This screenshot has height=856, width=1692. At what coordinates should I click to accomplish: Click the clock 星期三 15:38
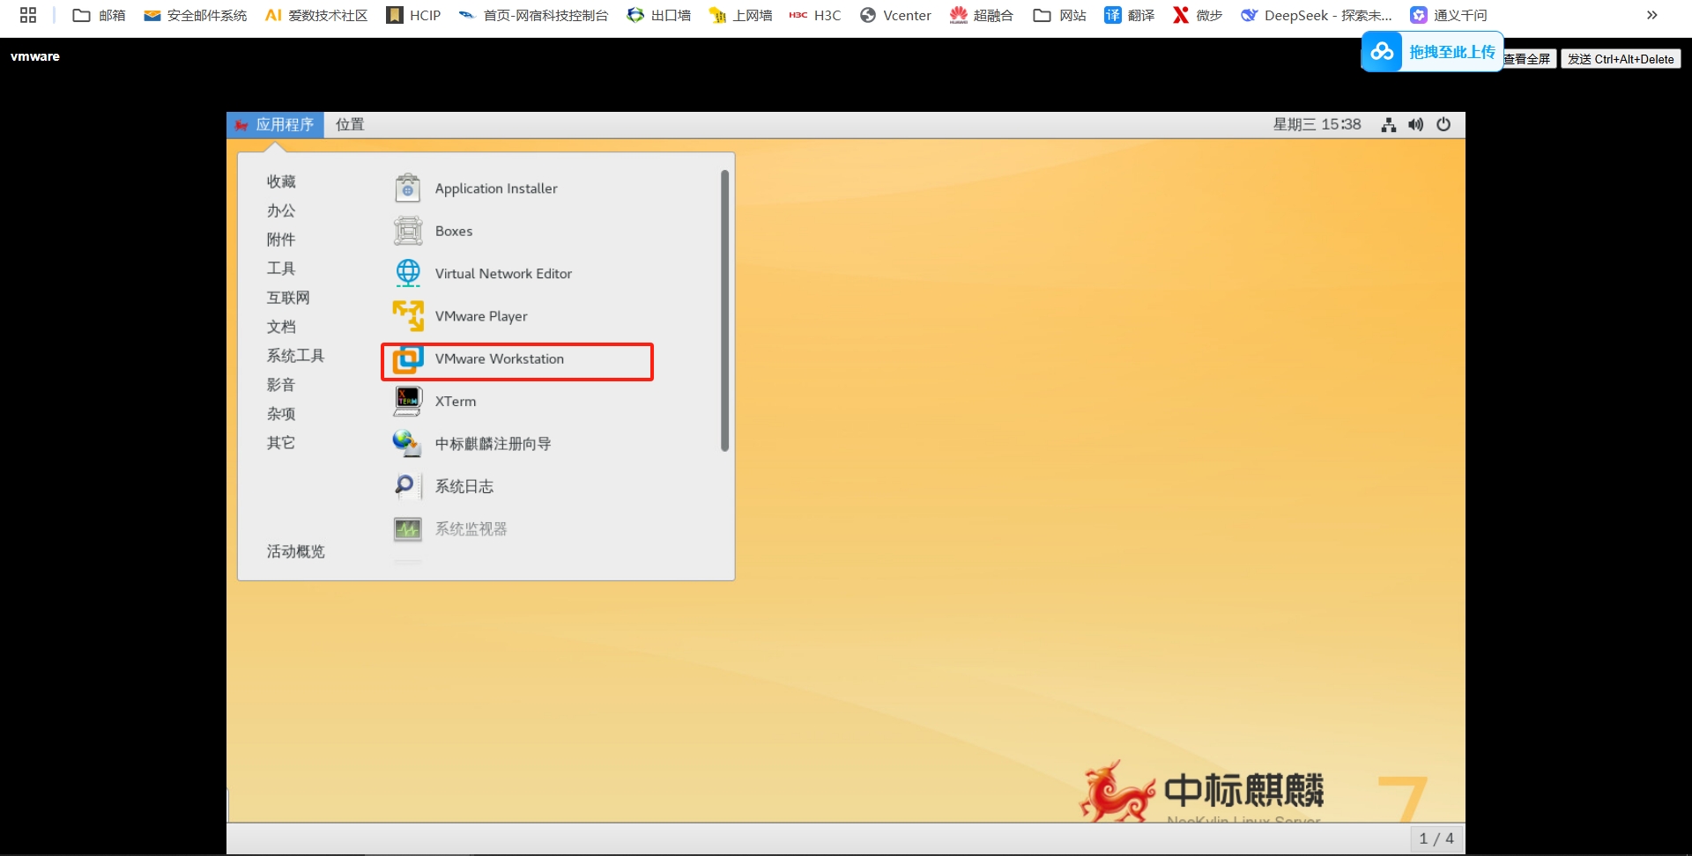pos(1317,125)
